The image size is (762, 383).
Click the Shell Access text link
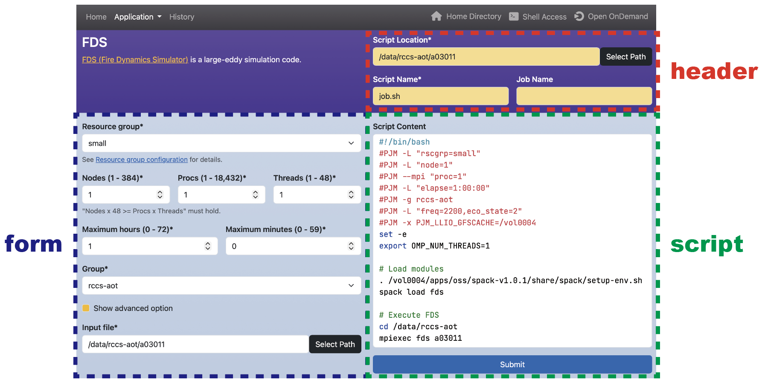coord(544,17)
